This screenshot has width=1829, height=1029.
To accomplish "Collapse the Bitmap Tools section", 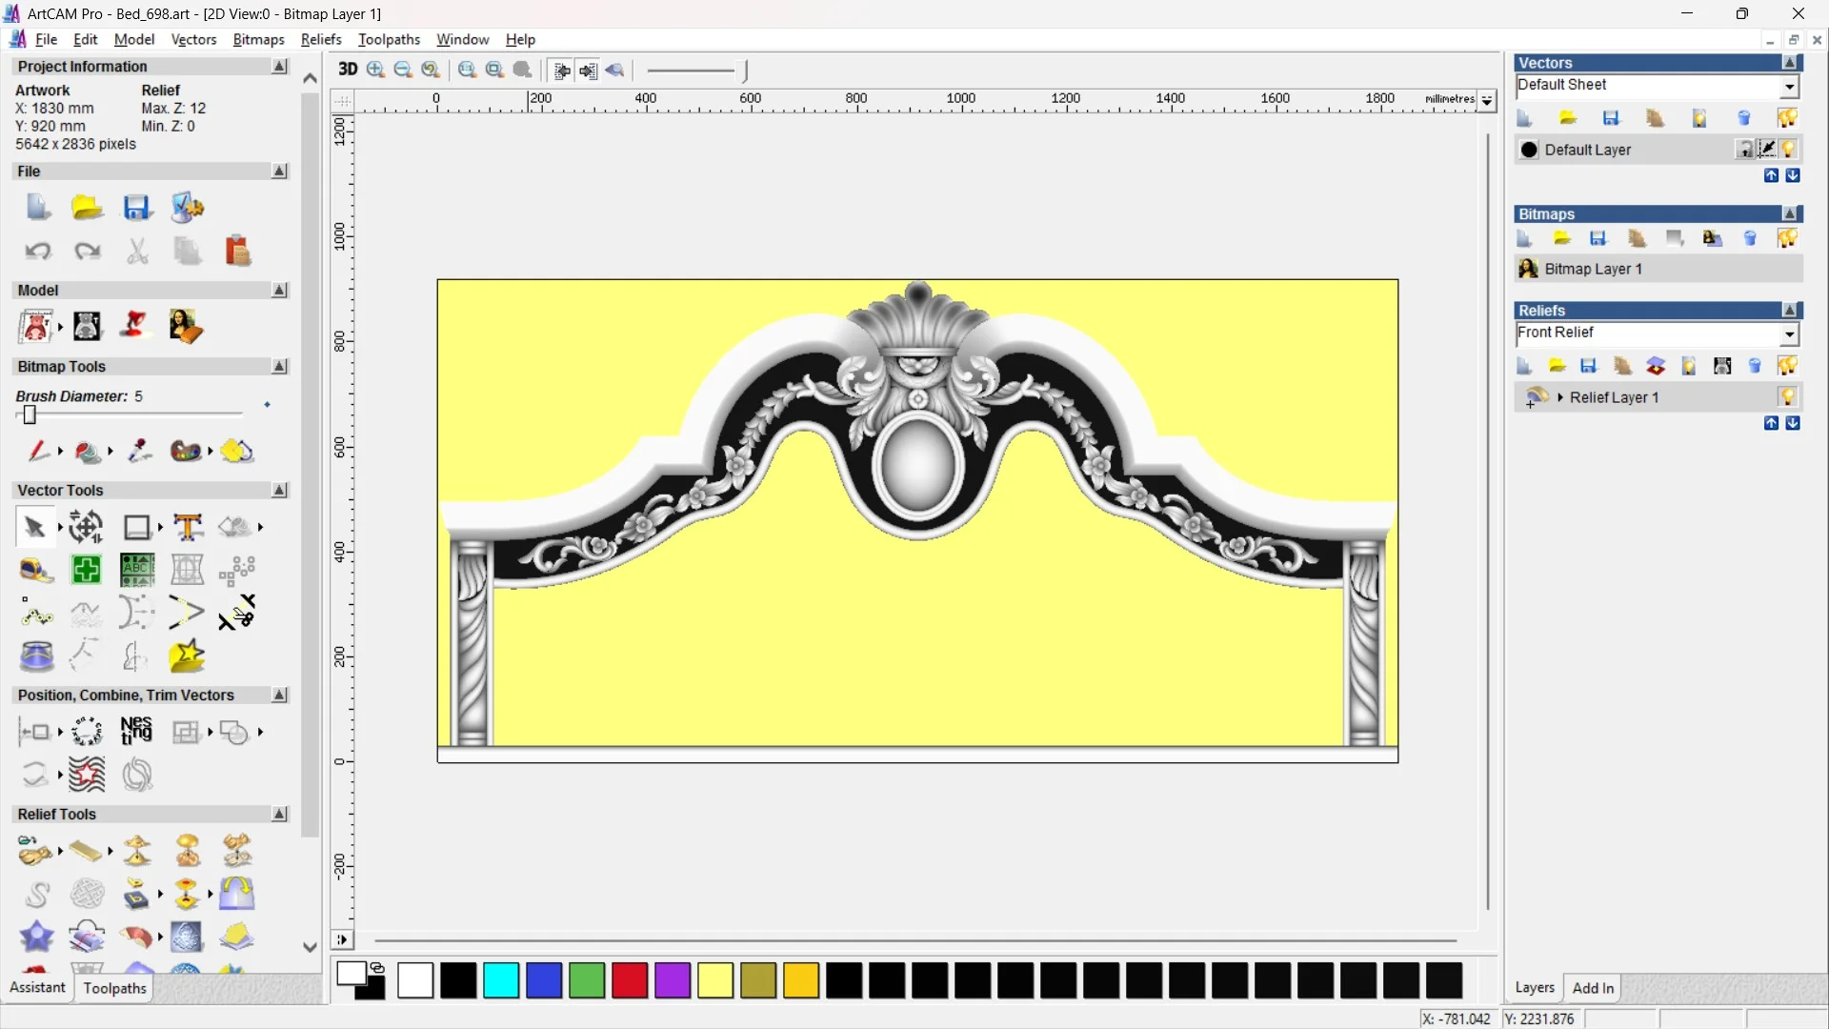I will (x=279, y=367).
